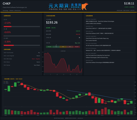The height and width of the screenshot is (120, 137).
Task: Select the Sell rating segment
Action: [70, 47]
